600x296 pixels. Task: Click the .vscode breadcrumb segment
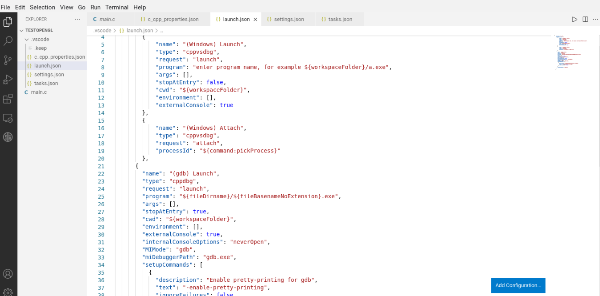[x=102, y=30]
